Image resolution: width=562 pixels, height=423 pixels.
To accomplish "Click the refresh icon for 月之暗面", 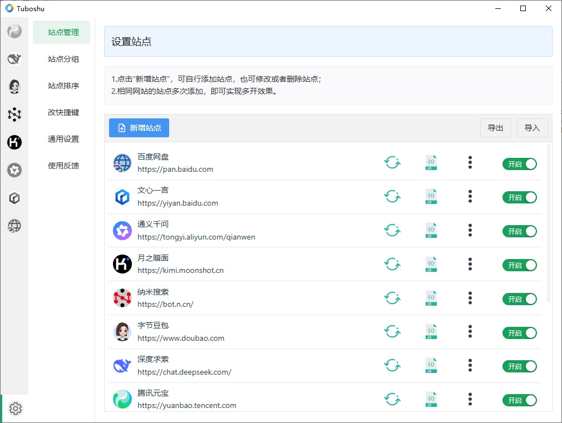I will 392,265.
